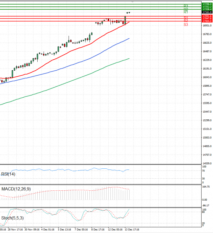
Task: Select the current price tag 17161.0
Action: coord(207,12)
